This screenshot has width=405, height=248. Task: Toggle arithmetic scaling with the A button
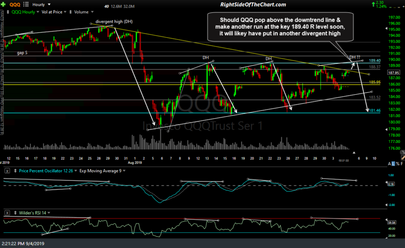pos(389,164)
